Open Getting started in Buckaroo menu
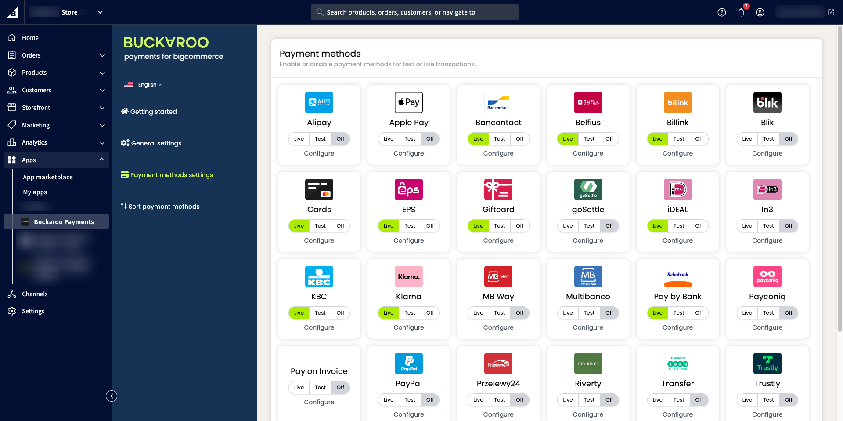The image size is (843, 421). click(149, 112)
